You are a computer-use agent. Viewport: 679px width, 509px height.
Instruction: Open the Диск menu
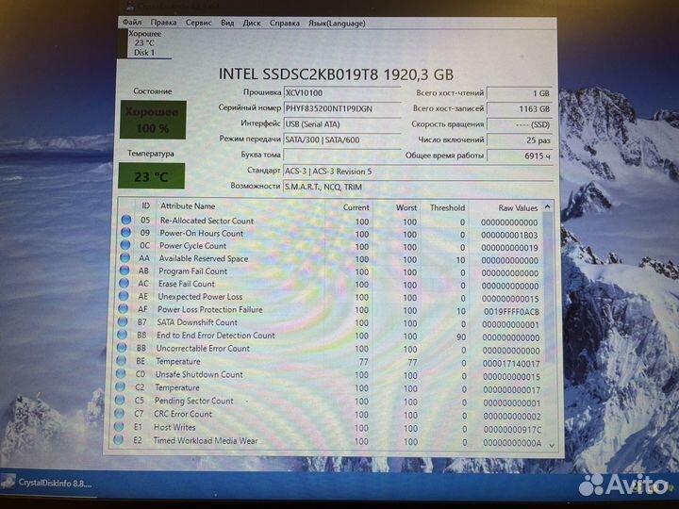pos(252,23)
